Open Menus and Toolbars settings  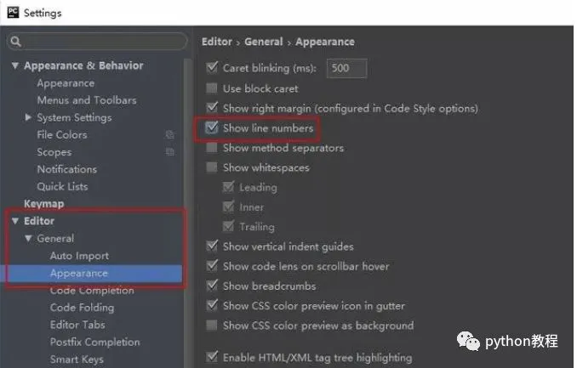(x=87, y=100)
